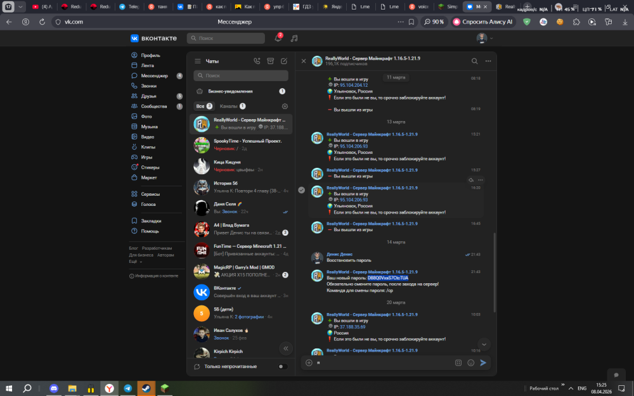Open the address bar three-dots menu
Viewport: 634px width, 396px height.
point(400,22)
